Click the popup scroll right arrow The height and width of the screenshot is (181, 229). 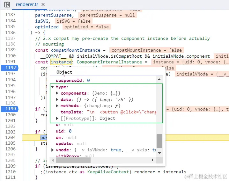point(153,160)
